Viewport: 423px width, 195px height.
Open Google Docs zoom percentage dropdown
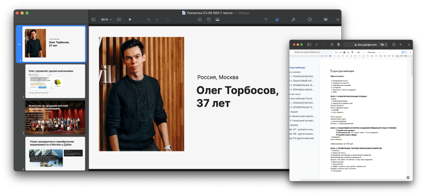pos(360,52)
